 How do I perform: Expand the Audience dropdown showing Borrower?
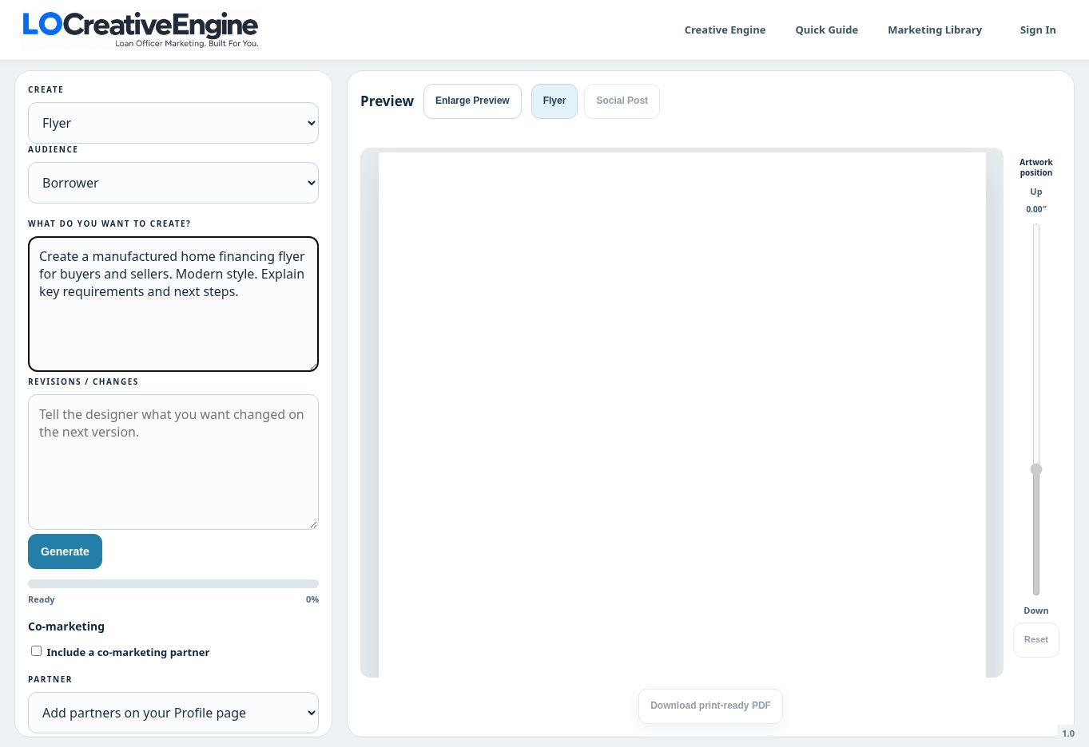pyautogui.click(x=173, y=183)
